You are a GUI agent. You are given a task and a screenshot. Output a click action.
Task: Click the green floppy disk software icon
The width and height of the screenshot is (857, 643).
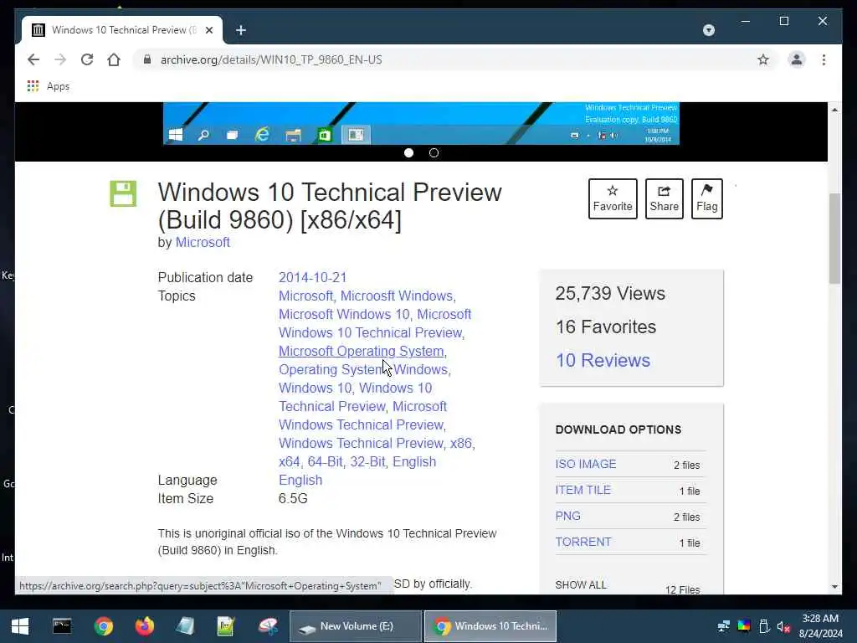coord(123,193)
